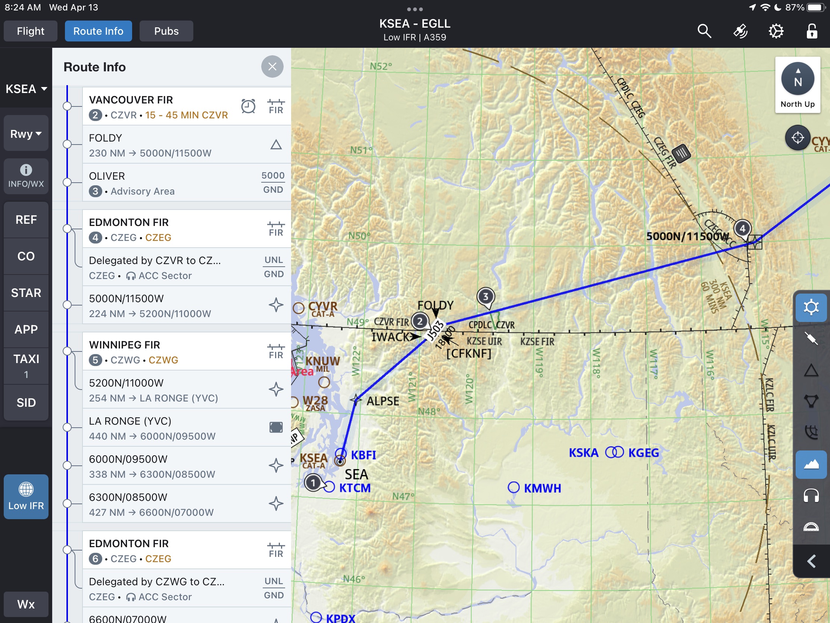
Task: Switch to the Flight tab
Action: click(31, 30)
